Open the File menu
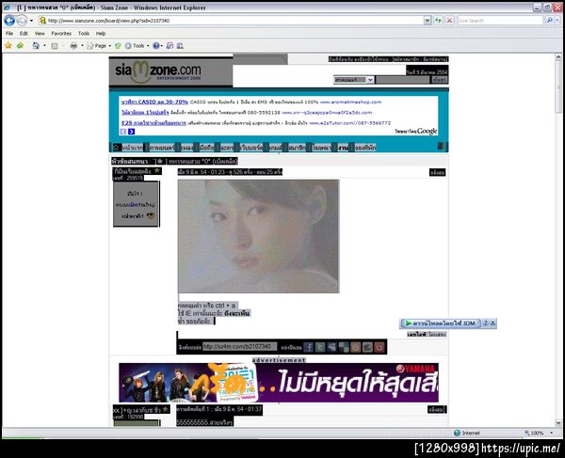The image size is (565, 458). 9,34
